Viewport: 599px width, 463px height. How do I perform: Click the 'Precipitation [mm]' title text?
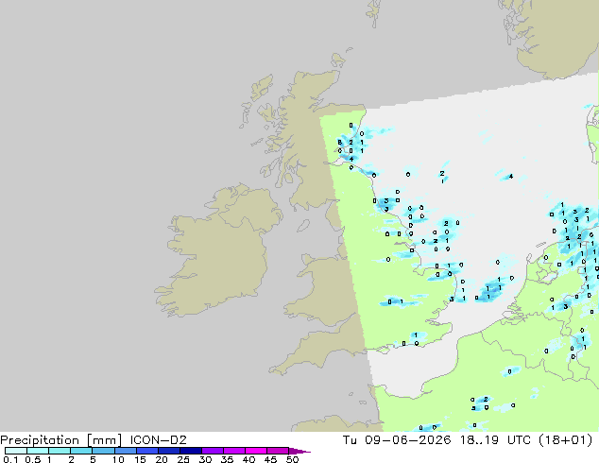tap(61, 440)
